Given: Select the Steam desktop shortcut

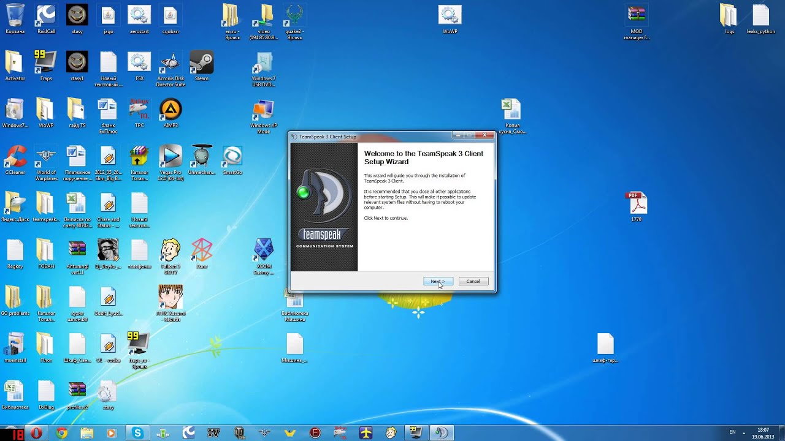Looking at the screenshot, I should 202,66.
